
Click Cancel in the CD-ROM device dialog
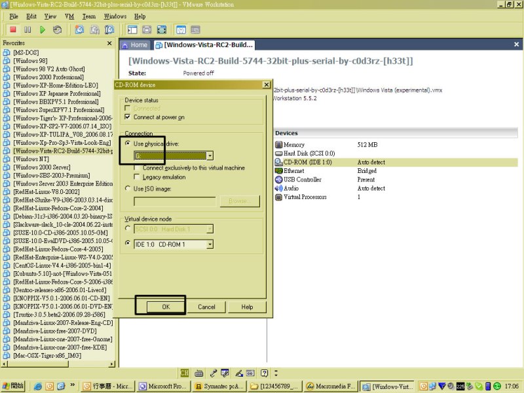206,307
